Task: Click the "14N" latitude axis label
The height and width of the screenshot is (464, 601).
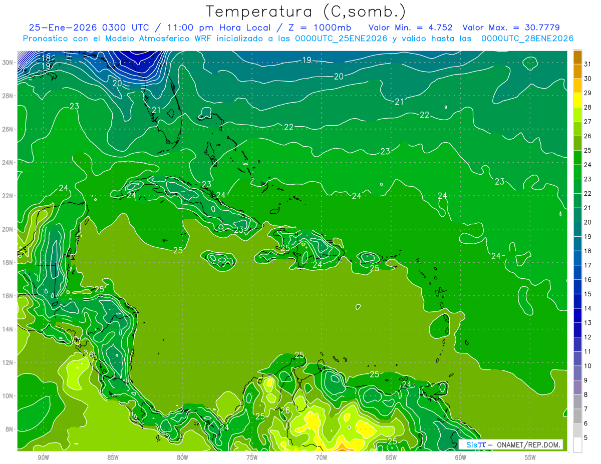Action: pos(8,329)
